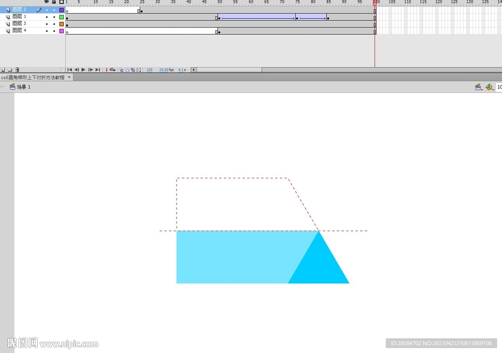Click frame 50 keyframe on 图层 1
The image size is (502, 353).
coord(219,18)
